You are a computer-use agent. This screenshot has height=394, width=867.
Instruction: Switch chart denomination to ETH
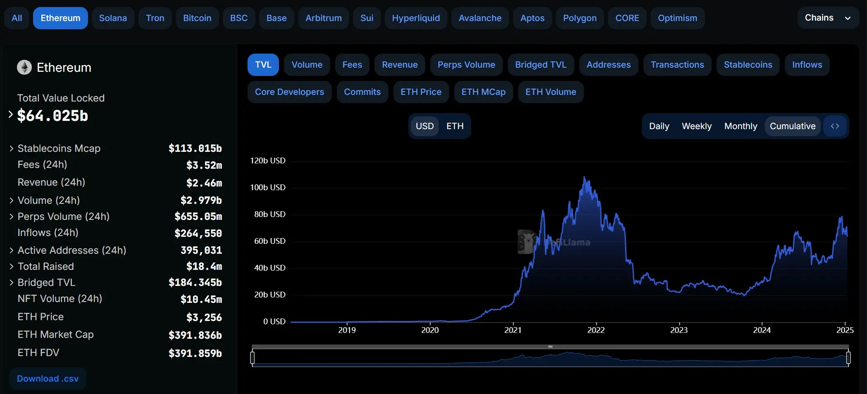pyautogui.click(x=455, y=126)
